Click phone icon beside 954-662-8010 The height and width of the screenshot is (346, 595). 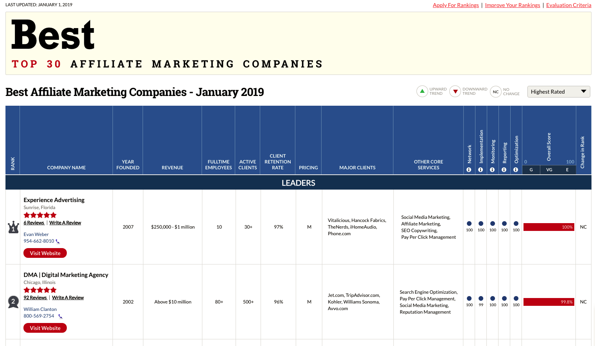click(58, 241)
